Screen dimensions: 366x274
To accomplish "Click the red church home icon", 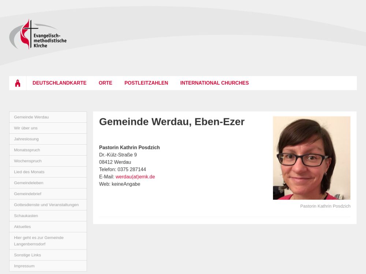I will pyautogui.click(x=18, y=83).
